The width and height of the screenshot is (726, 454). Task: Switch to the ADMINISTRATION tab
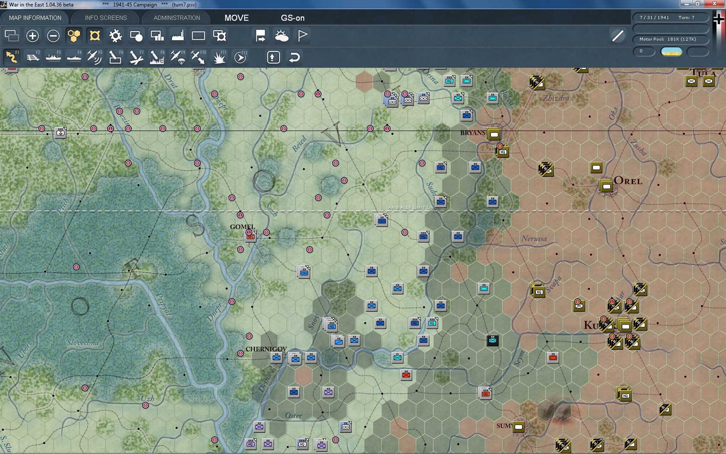177,18
